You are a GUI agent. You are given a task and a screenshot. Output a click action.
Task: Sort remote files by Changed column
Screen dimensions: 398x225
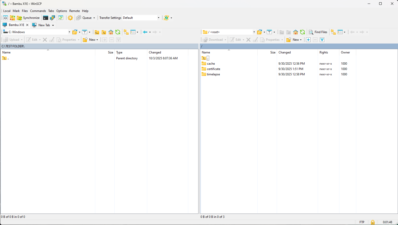coord(284,52)
